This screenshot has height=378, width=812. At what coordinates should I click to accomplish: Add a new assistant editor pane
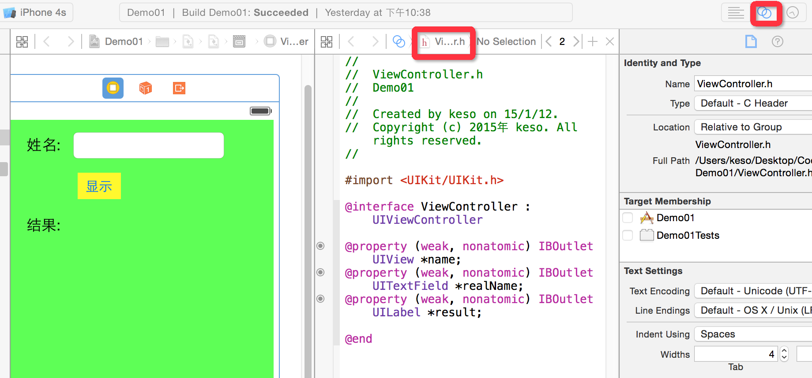point(593,41)
